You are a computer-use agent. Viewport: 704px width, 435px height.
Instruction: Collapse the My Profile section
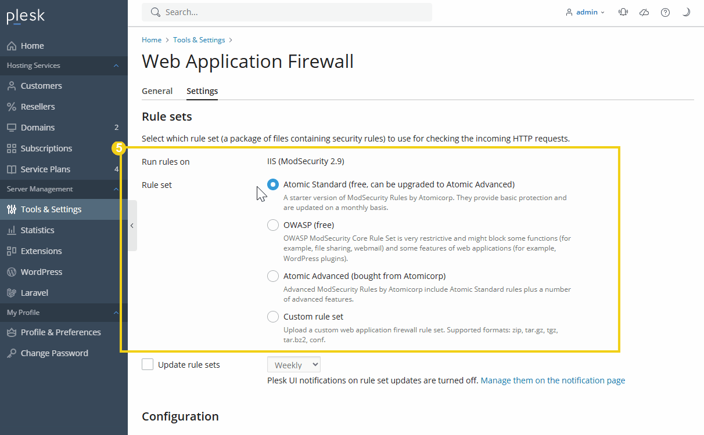116,313
